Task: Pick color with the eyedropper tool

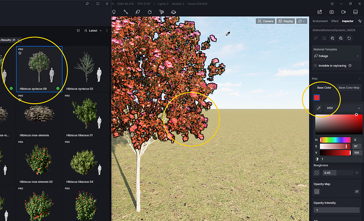Action: pos(319,108)
